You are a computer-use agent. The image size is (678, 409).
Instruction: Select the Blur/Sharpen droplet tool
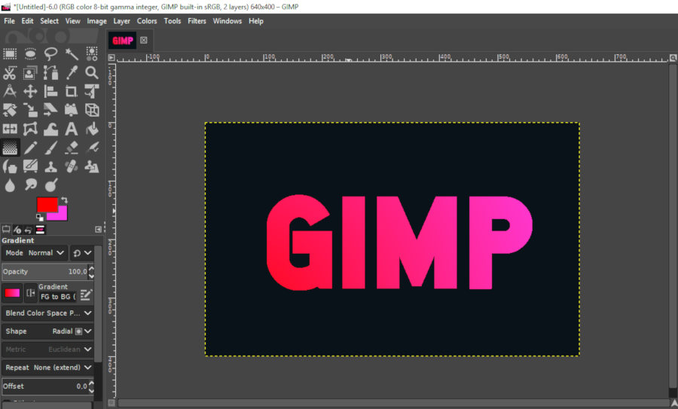[x=10, y=185]
